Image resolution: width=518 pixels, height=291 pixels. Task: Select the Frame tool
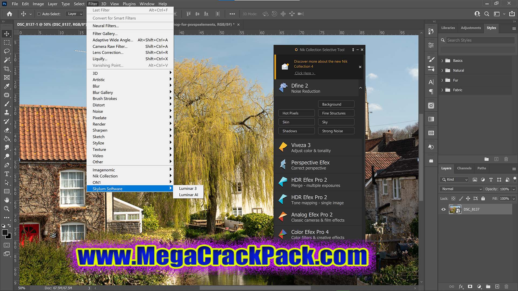pos(7,77)
